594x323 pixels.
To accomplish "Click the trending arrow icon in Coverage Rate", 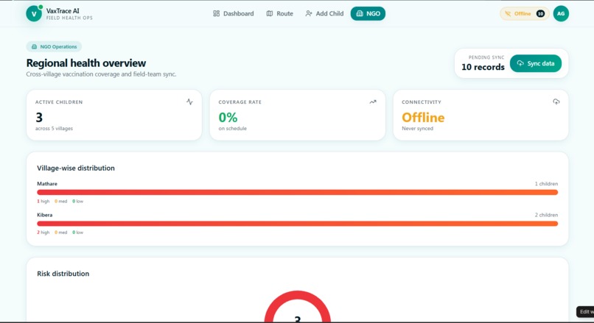I will [373, 102].
